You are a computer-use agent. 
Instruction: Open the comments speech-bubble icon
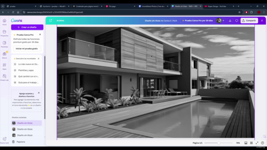point(237,20)
